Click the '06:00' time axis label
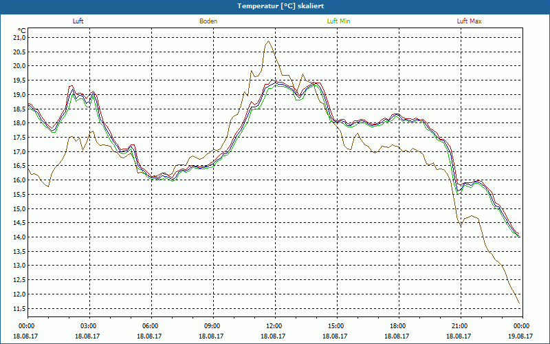The height and width of the screenshot is (344, 550). (151, 326)
